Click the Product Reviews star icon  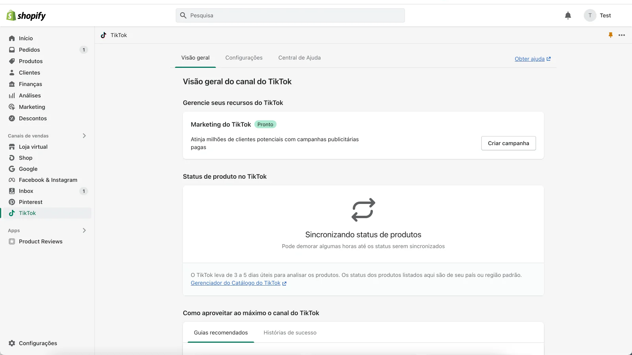coord(12,241)
